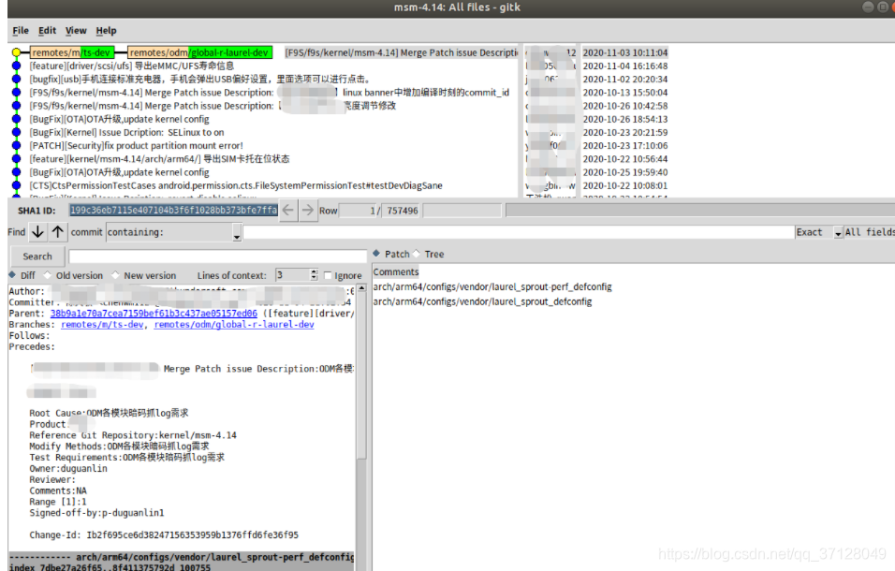895x571 pixels.
Task: Select the first OTA update kernel config commit
Action: pos(119,119)
